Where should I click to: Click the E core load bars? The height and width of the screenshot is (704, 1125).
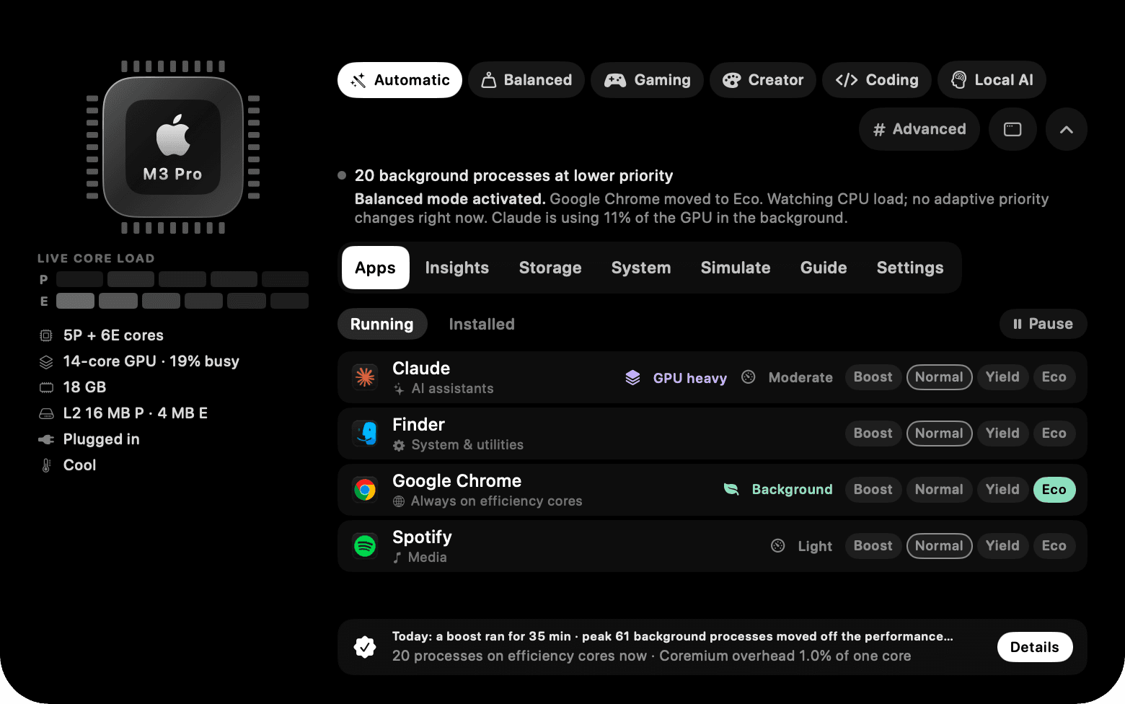tap(182, 301)
